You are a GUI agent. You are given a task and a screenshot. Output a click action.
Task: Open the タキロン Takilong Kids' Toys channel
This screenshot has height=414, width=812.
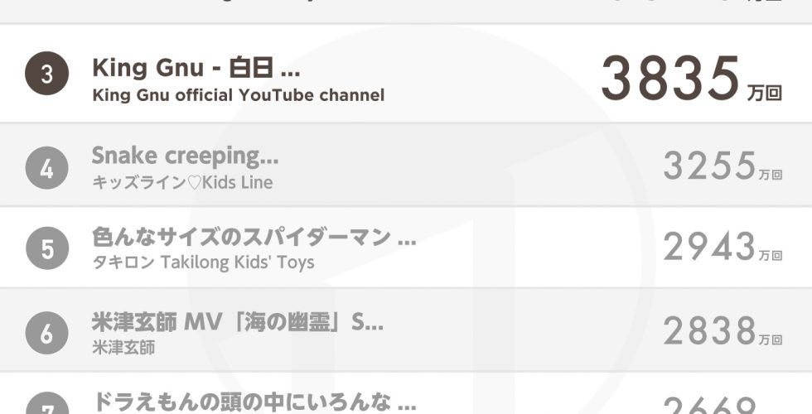[x=203, y=262]
